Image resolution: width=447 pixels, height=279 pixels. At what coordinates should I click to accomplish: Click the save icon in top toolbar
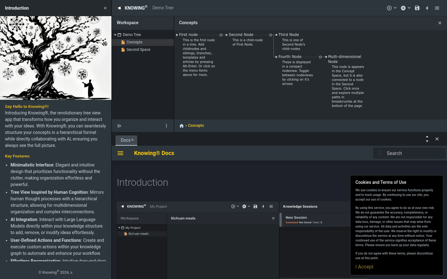click(x=417, y=8)
